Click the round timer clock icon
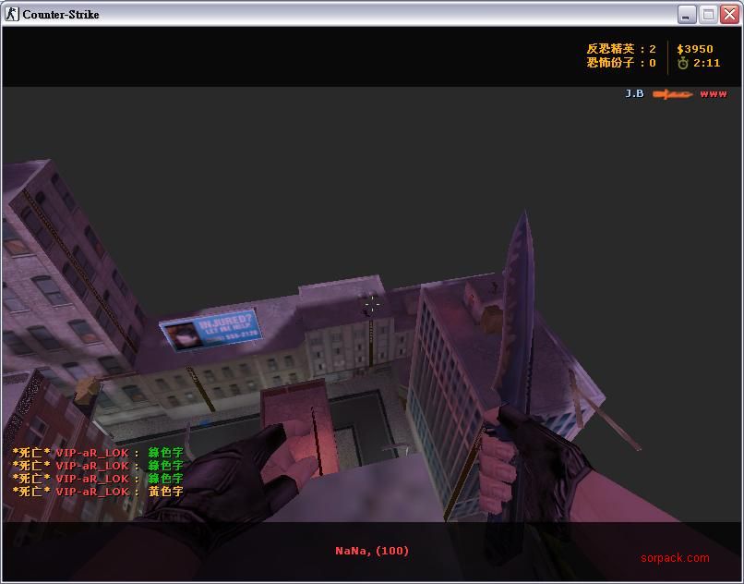This screenshot has width=744, height=584. [683, 64]
